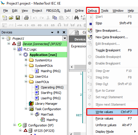Click the horizontal scrollbar left arrow

(72, 67)
